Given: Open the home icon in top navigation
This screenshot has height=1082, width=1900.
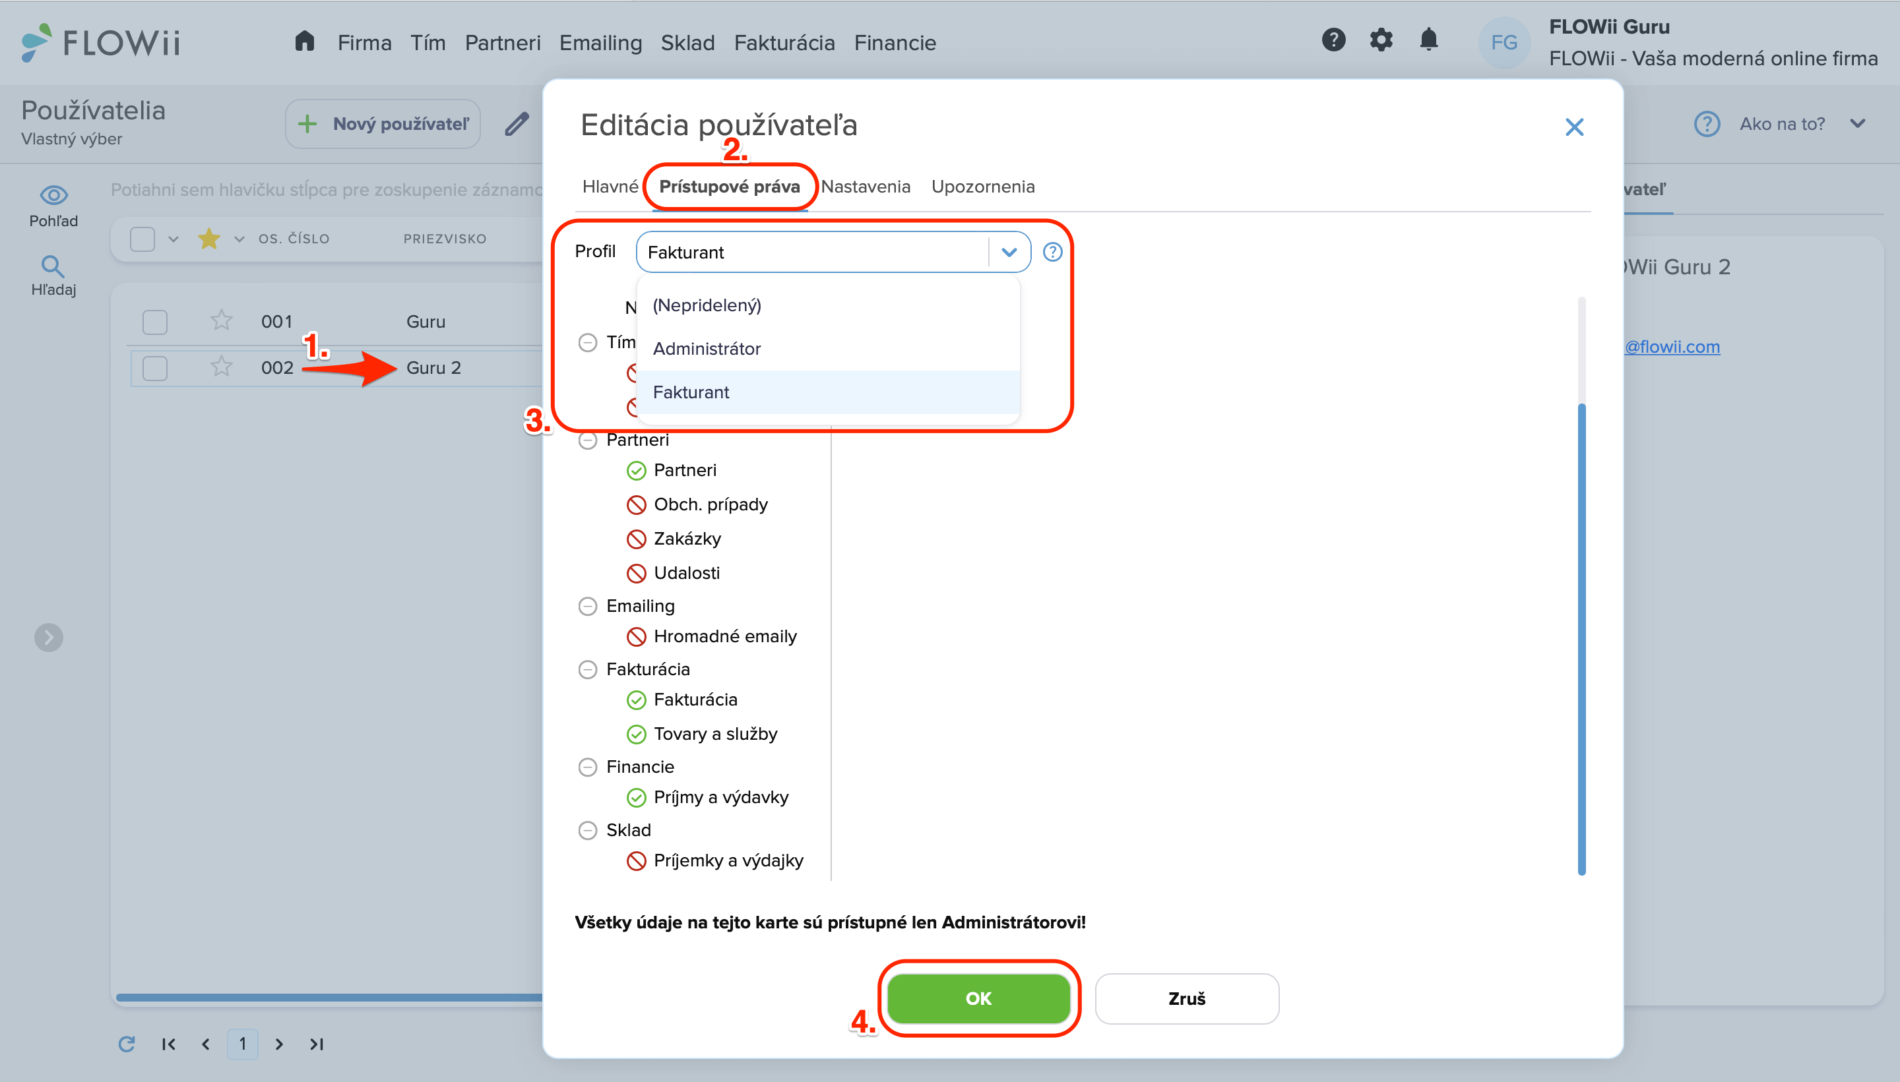Looking at the screenshot, I should [x=305, y=41].
